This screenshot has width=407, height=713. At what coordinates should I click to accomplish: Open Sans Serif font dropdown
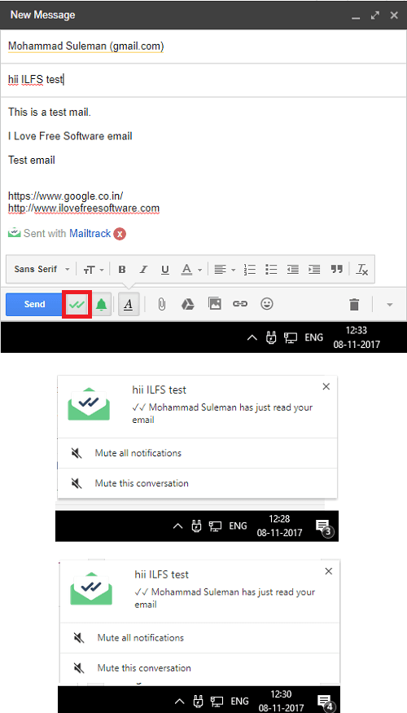pyautogui.click(x=42, y=269)
